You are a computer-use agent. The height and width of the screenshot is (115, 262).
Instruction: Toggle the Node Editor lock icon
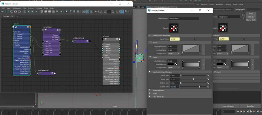tap(95, 11)
